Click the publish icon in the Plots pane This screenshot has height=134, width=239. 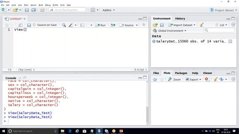point(221,79)
